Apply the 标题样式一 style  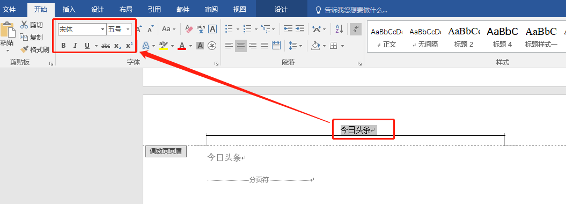coord(541,38)
